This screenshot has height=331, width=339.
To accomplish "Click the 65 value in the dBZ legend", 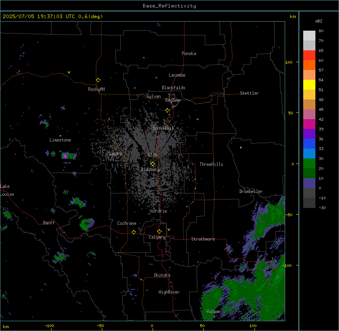I will tap(321, 51).
